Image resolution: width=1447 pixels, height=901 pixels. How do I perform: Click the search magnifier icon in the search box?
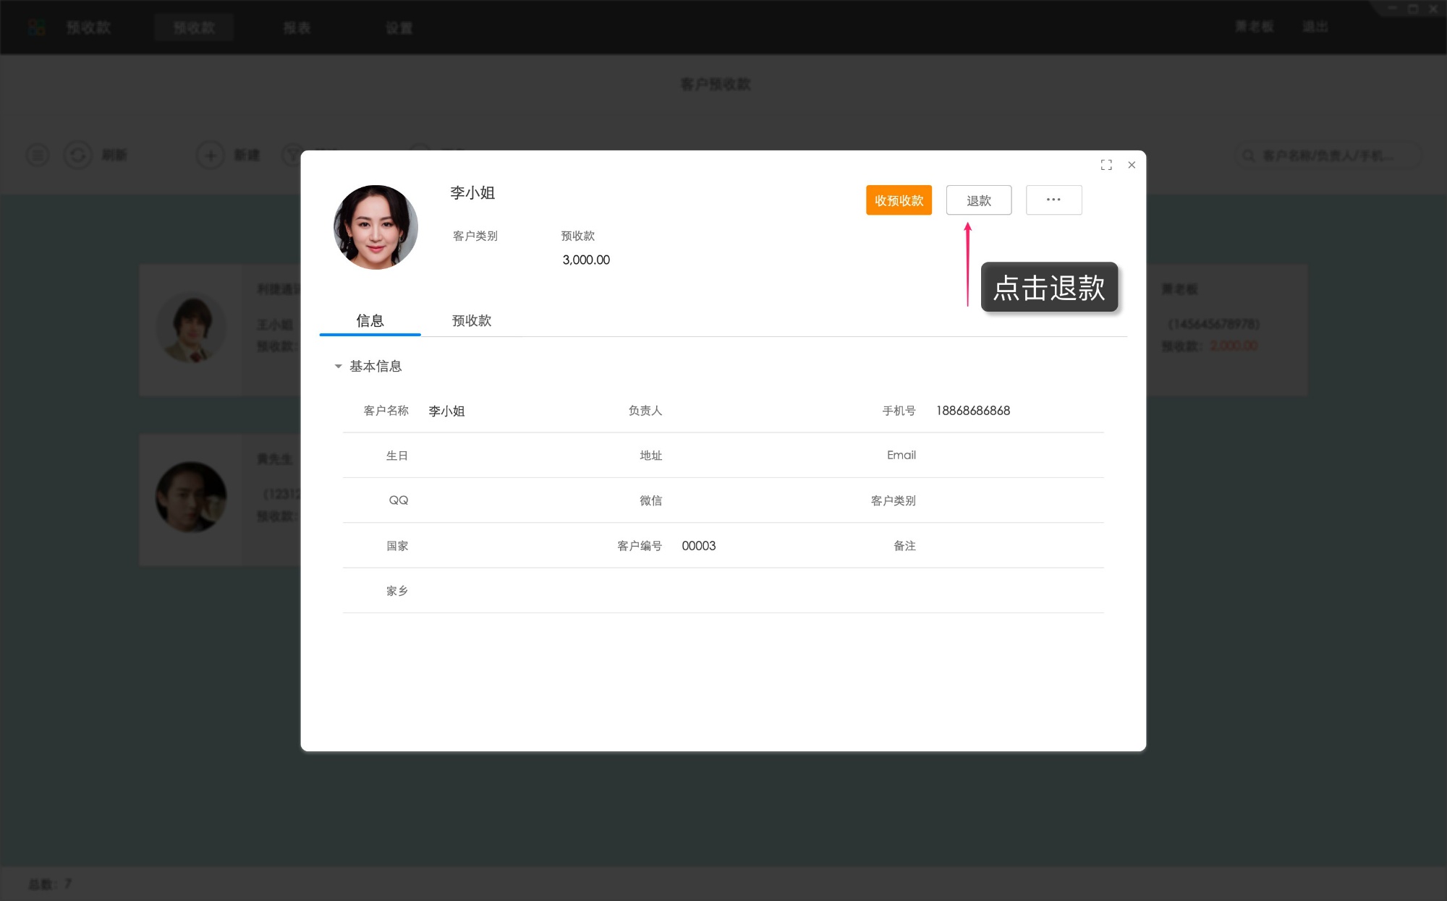pos(1248,155)
